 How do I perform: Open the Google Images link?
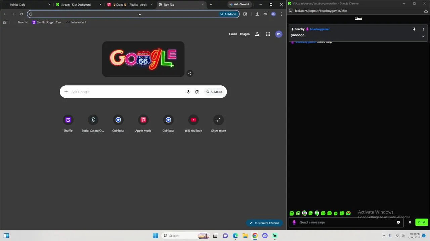pos(245,34)
